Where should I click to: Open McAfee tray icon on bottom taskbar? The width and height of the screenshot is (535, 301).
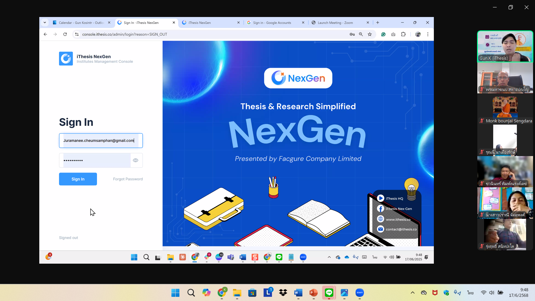[x=435, y=293]
